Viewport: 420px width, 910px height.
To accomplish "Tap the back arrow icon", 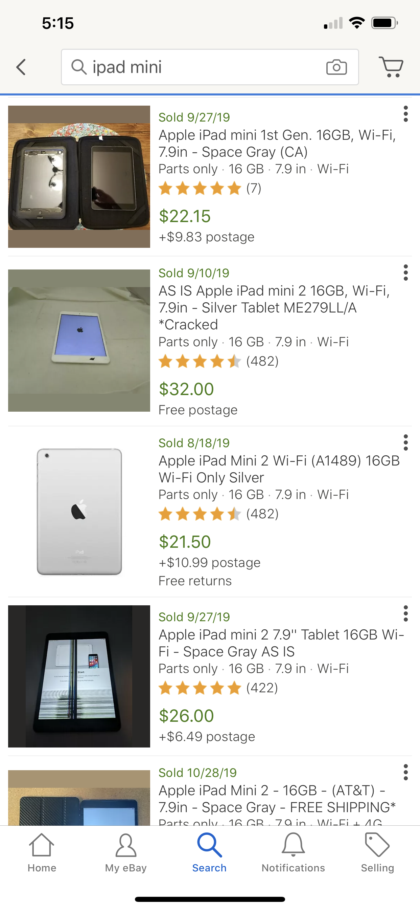I will click(21, 67).
